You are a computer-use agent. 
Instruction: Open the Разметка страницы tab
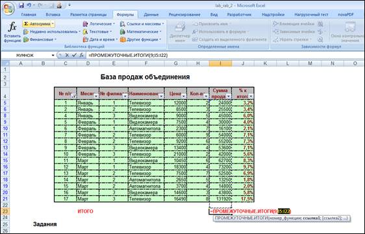coord(88,14)
